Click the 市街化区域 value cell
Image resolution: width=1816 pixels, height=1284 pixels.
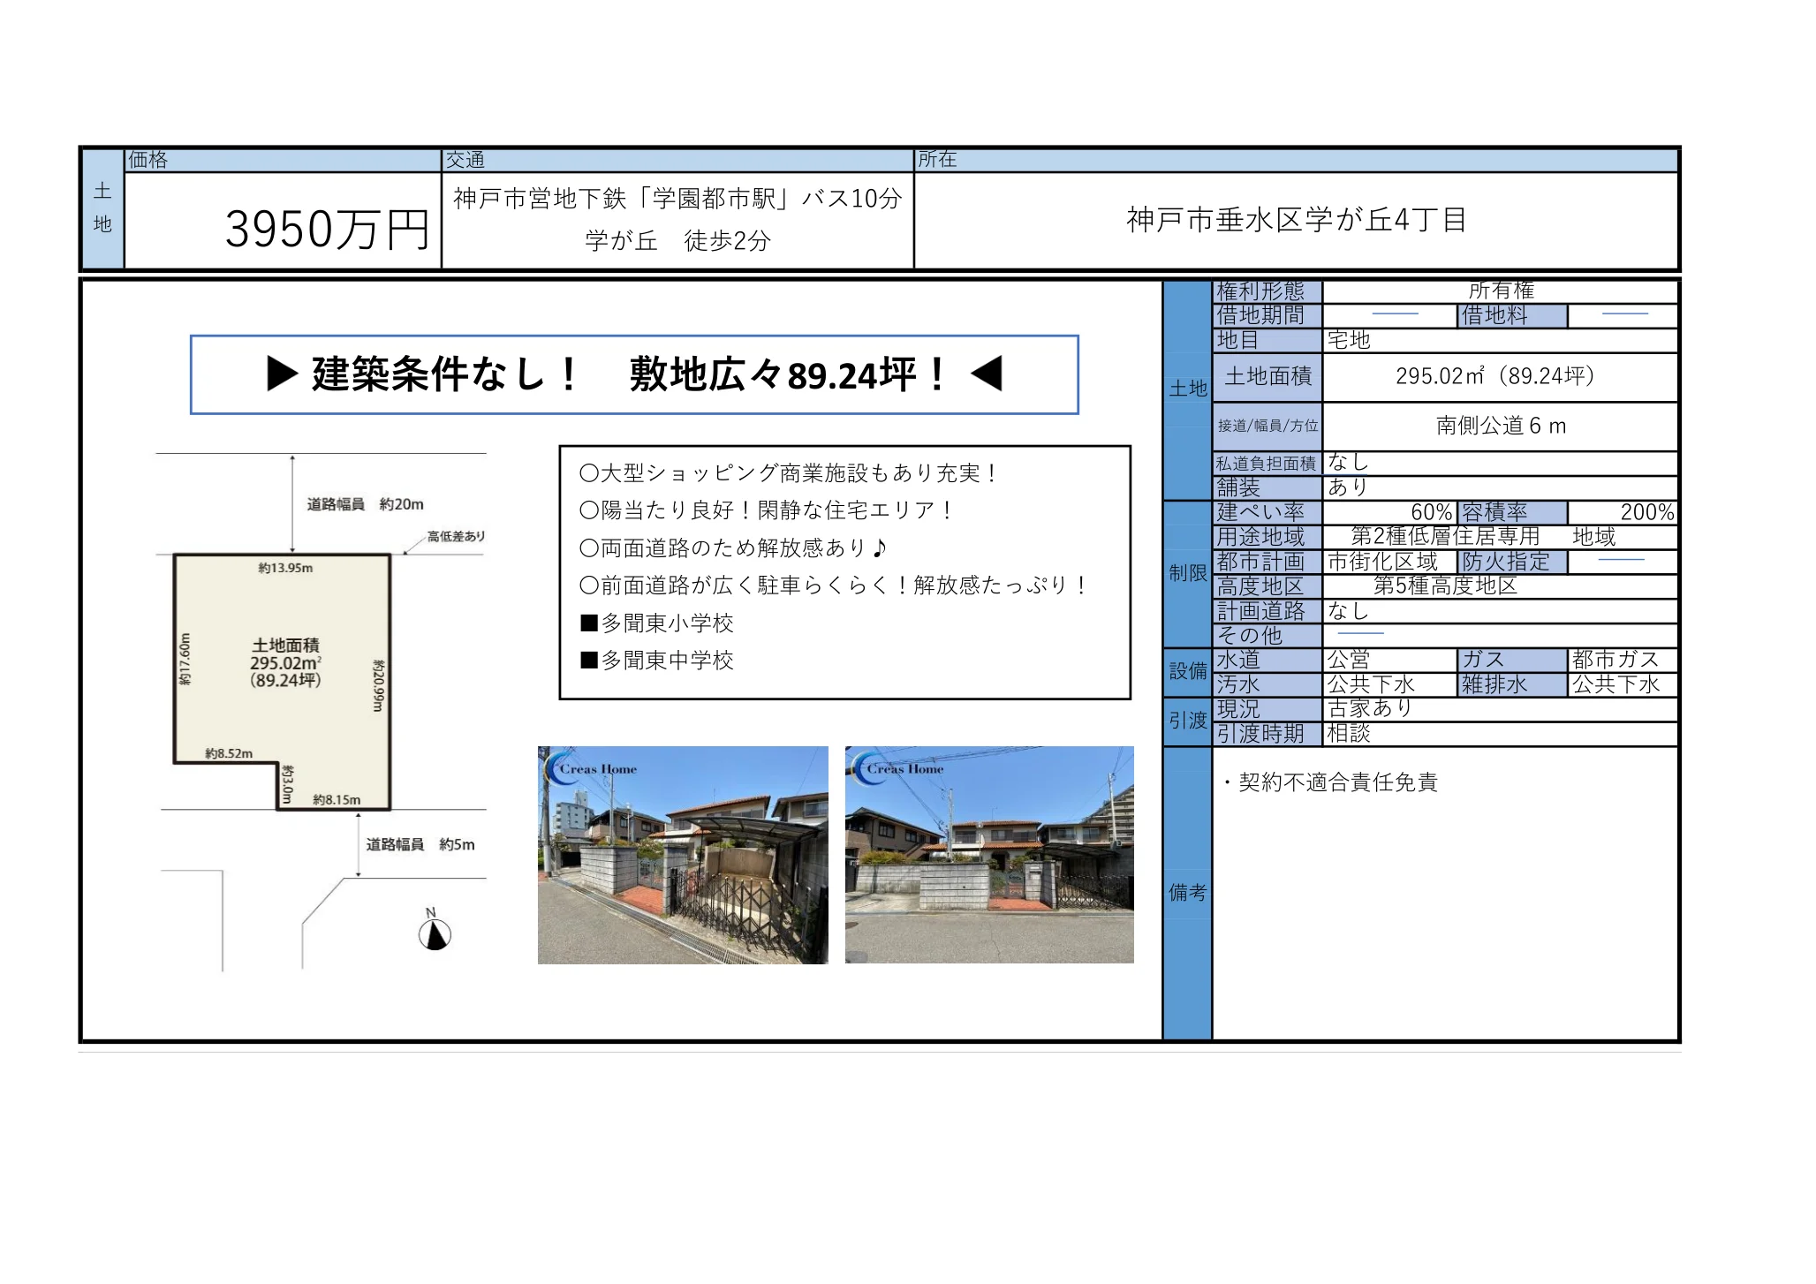[1389, 563]
